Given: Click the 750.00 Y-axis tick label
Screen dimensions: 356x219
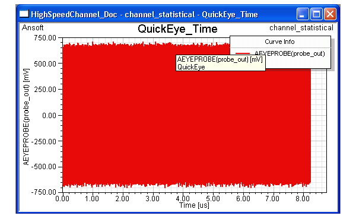Looking at the screenshot, I should tap(45, 38).
